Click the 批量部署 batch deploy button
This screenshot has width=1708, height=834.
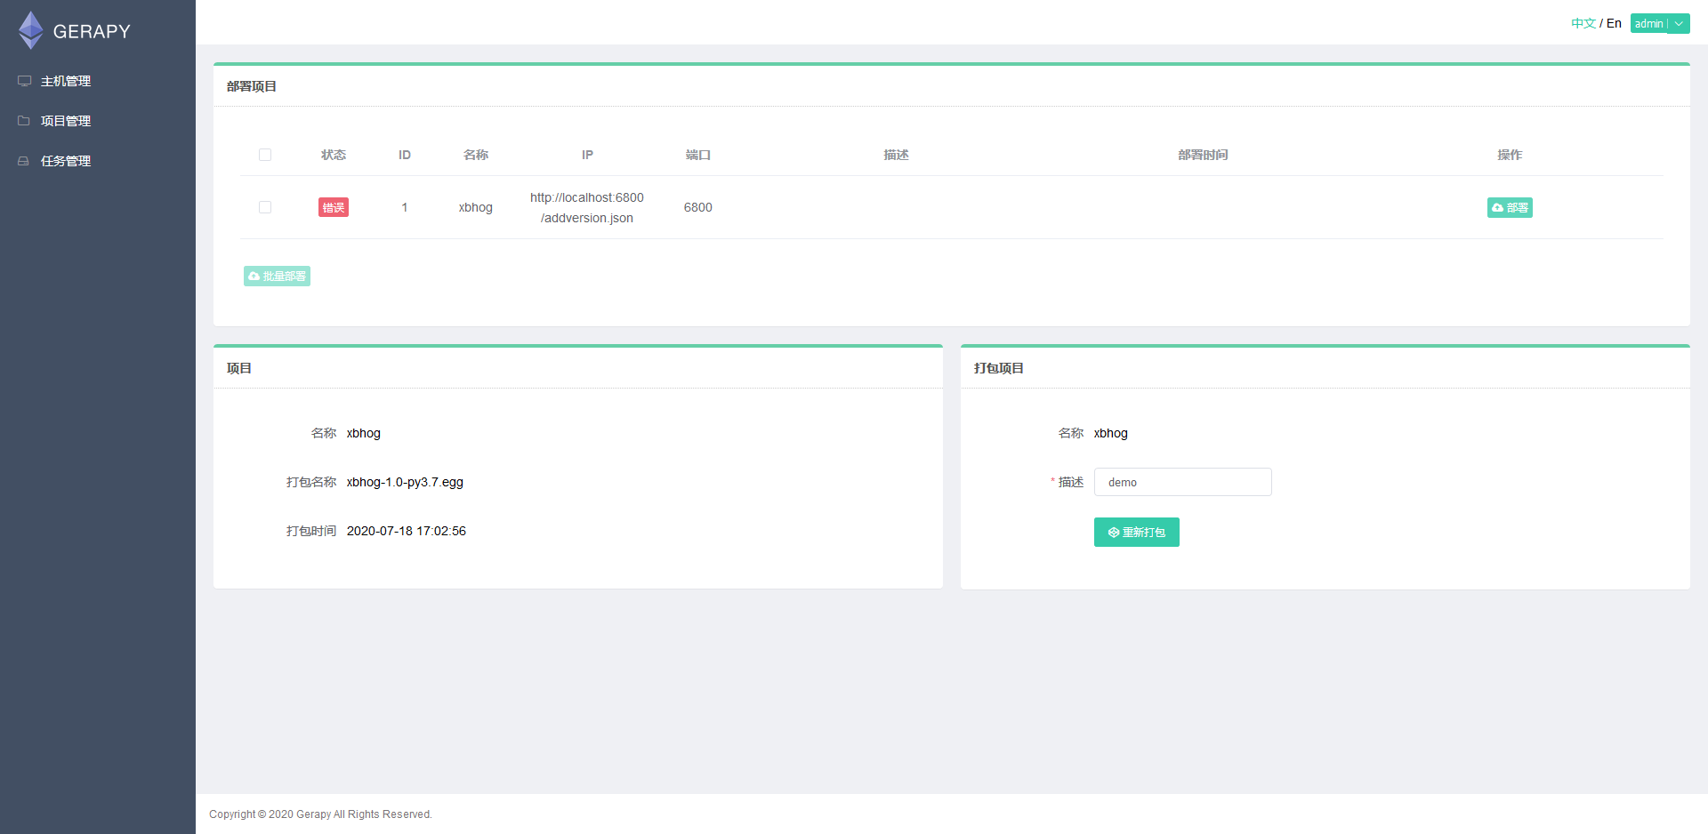[x=277, y=276]
